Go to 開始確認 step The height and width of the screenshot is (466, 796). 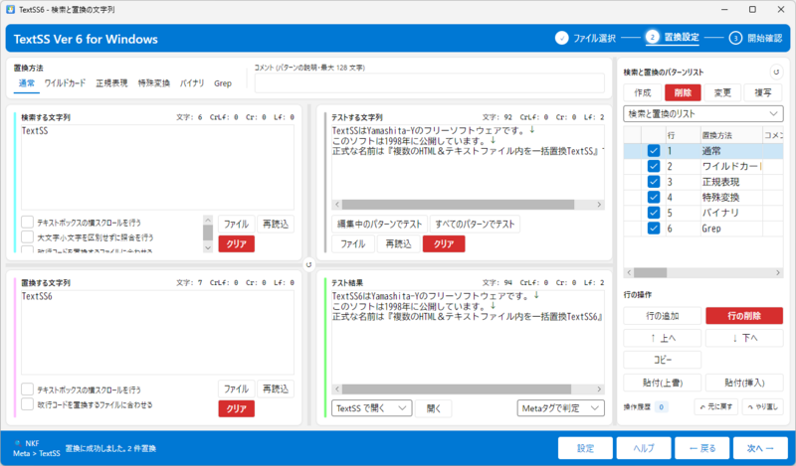pos(756,38)
